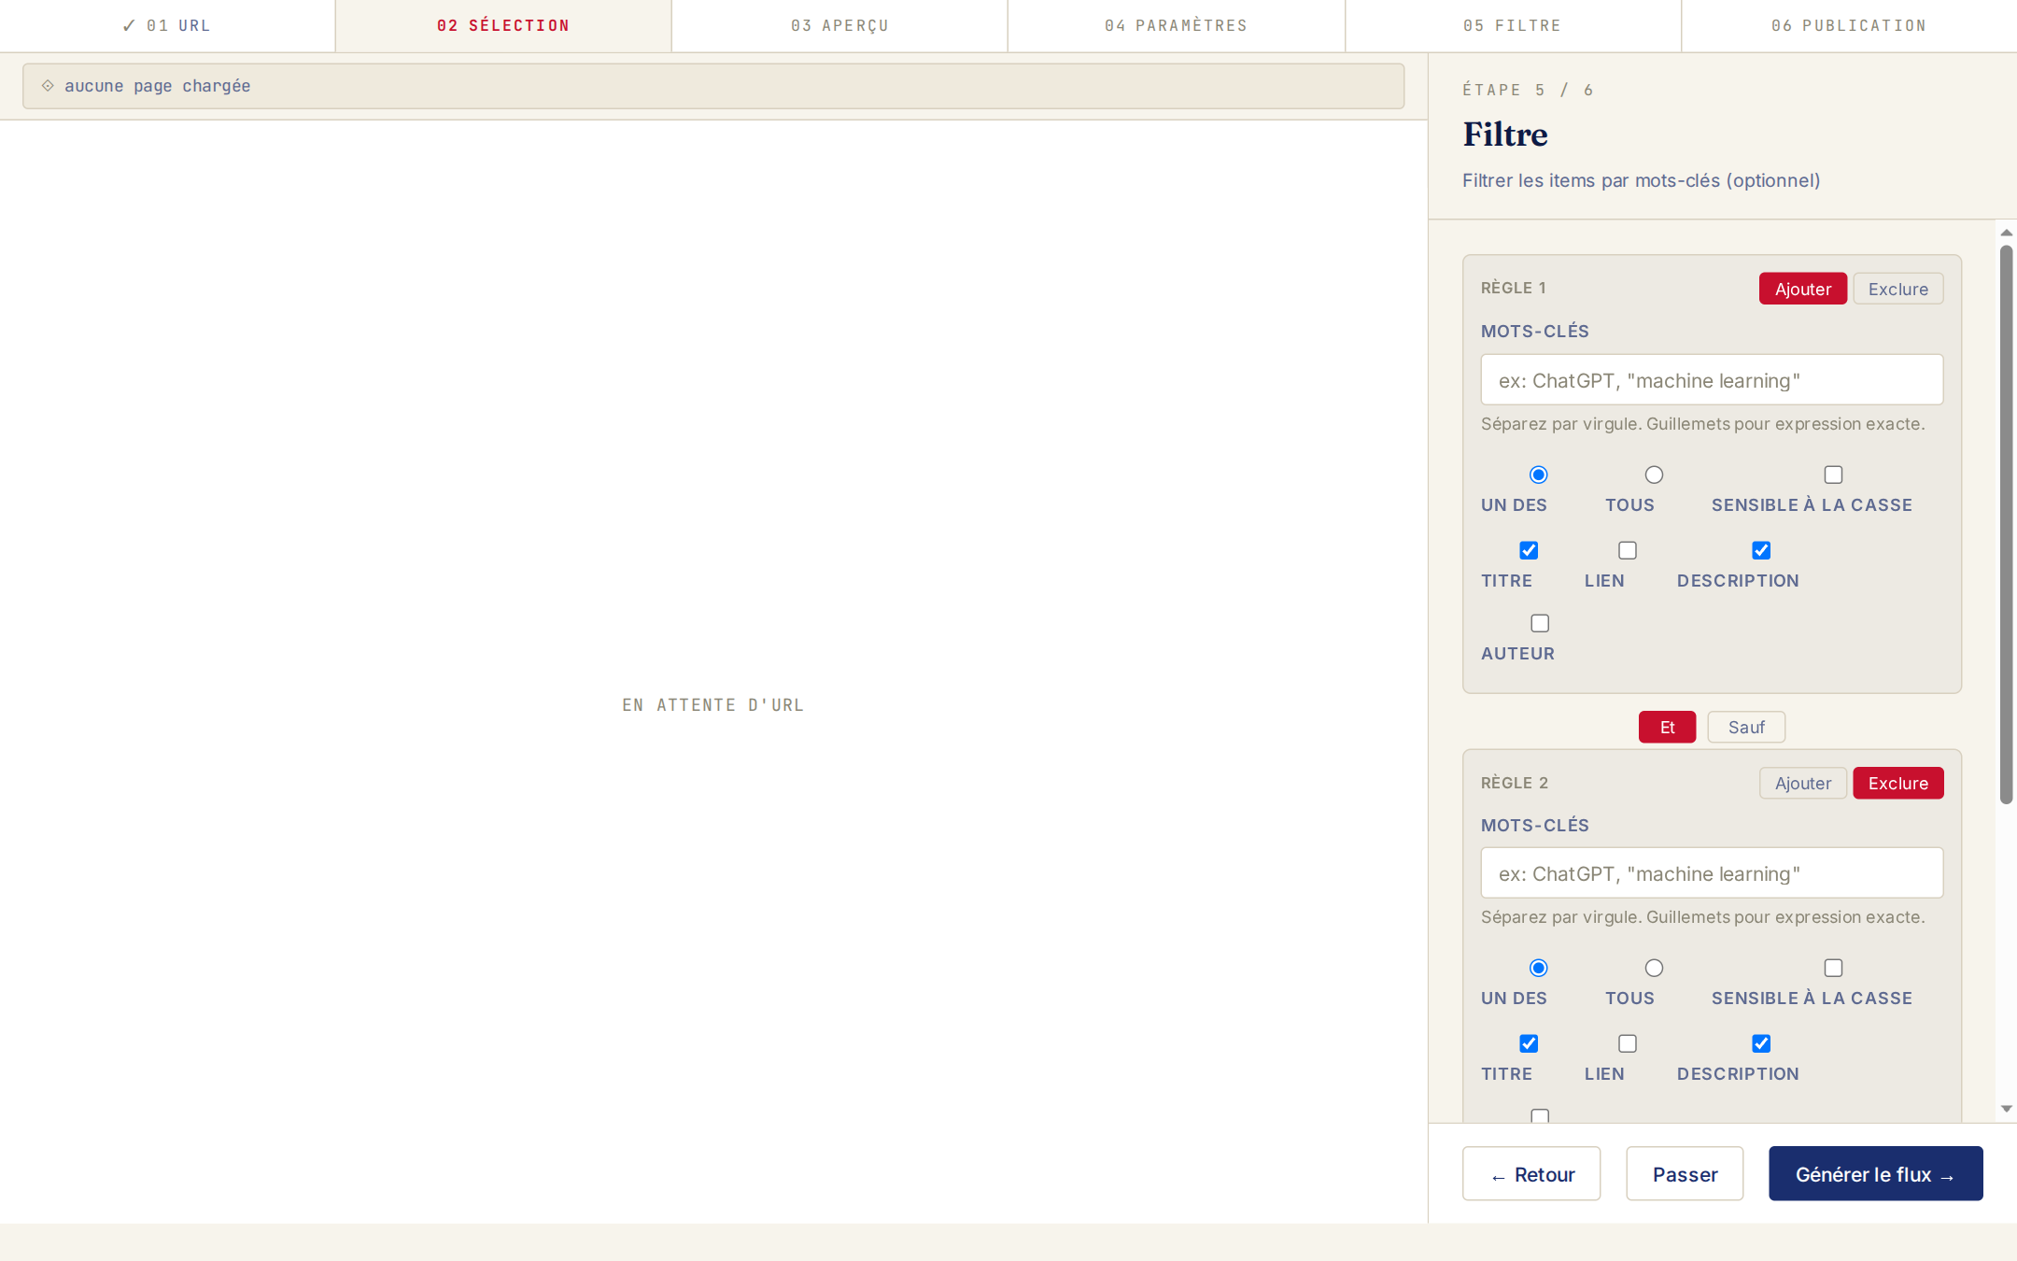Focus the Règle 1 mots-clés field

coord(1712,379)
